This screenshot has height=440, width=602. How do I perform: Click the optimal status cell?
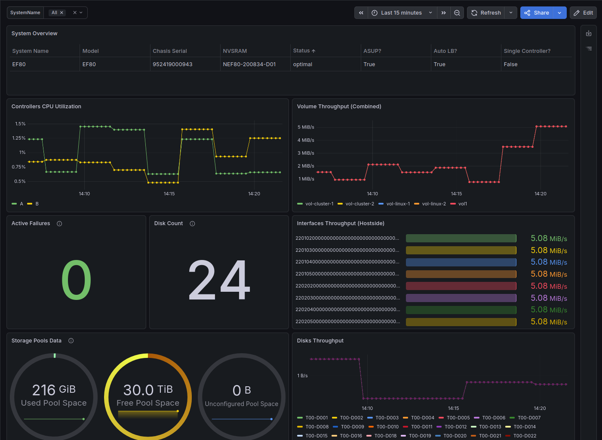tap(326, 64)
